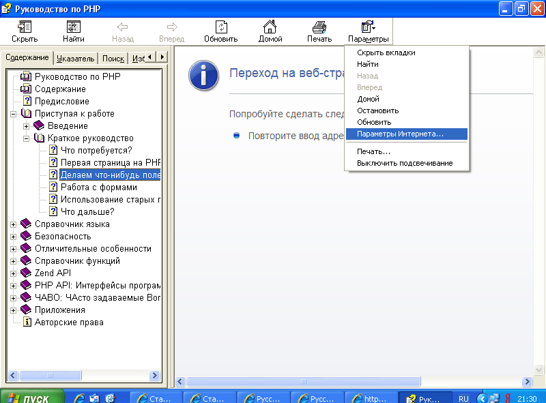The image size is (546, 403).
Task: Click the Параметры toolbar icon
Action: click(x=368, y=27)
